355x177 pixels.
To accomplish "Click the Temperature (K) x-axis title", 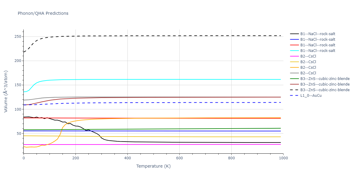I will (x=153, y=166).
